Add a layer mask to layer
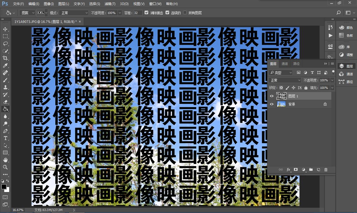The width and height of the screenshot is (357, 213). pos(296,170)
